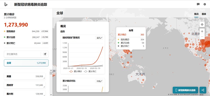
Task: Click the Bing logo icon
Action: point(6,4)
